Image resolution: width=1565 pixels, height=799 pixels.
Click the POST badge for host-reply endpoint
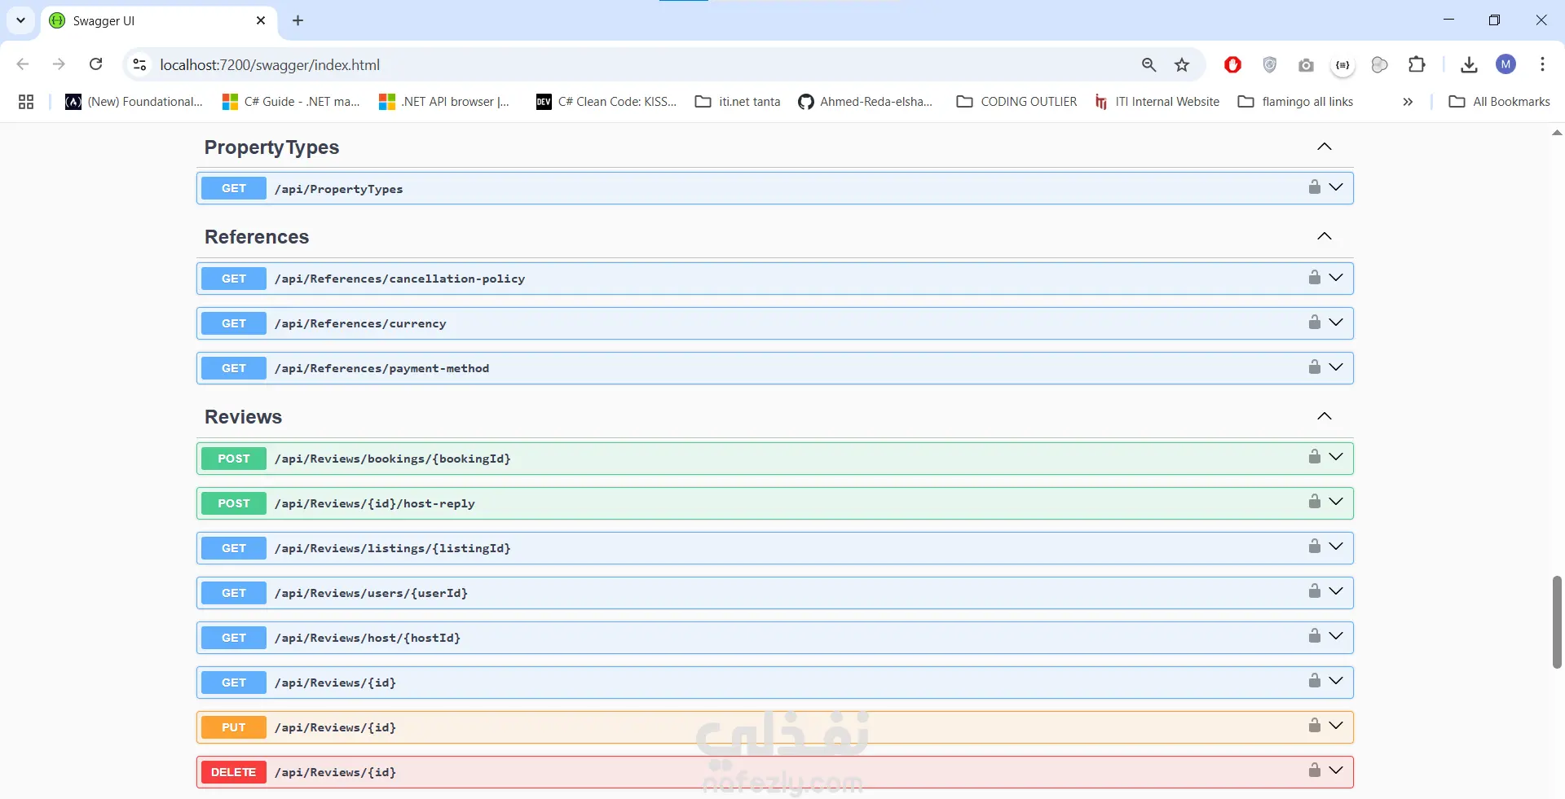coord(234,503)
